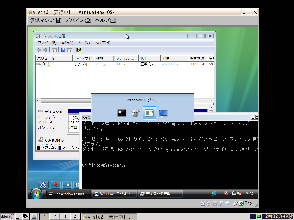Image resolution: width=294 pixels, height=220 pixels.
Task: Click the 12時32分49秒 clock on Debian panel
Action: click(278, 217)
